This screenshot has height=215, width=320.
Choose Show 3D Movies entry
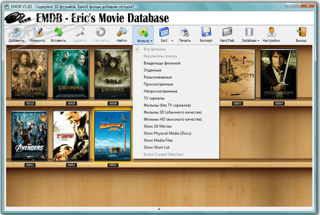point(176,126)
